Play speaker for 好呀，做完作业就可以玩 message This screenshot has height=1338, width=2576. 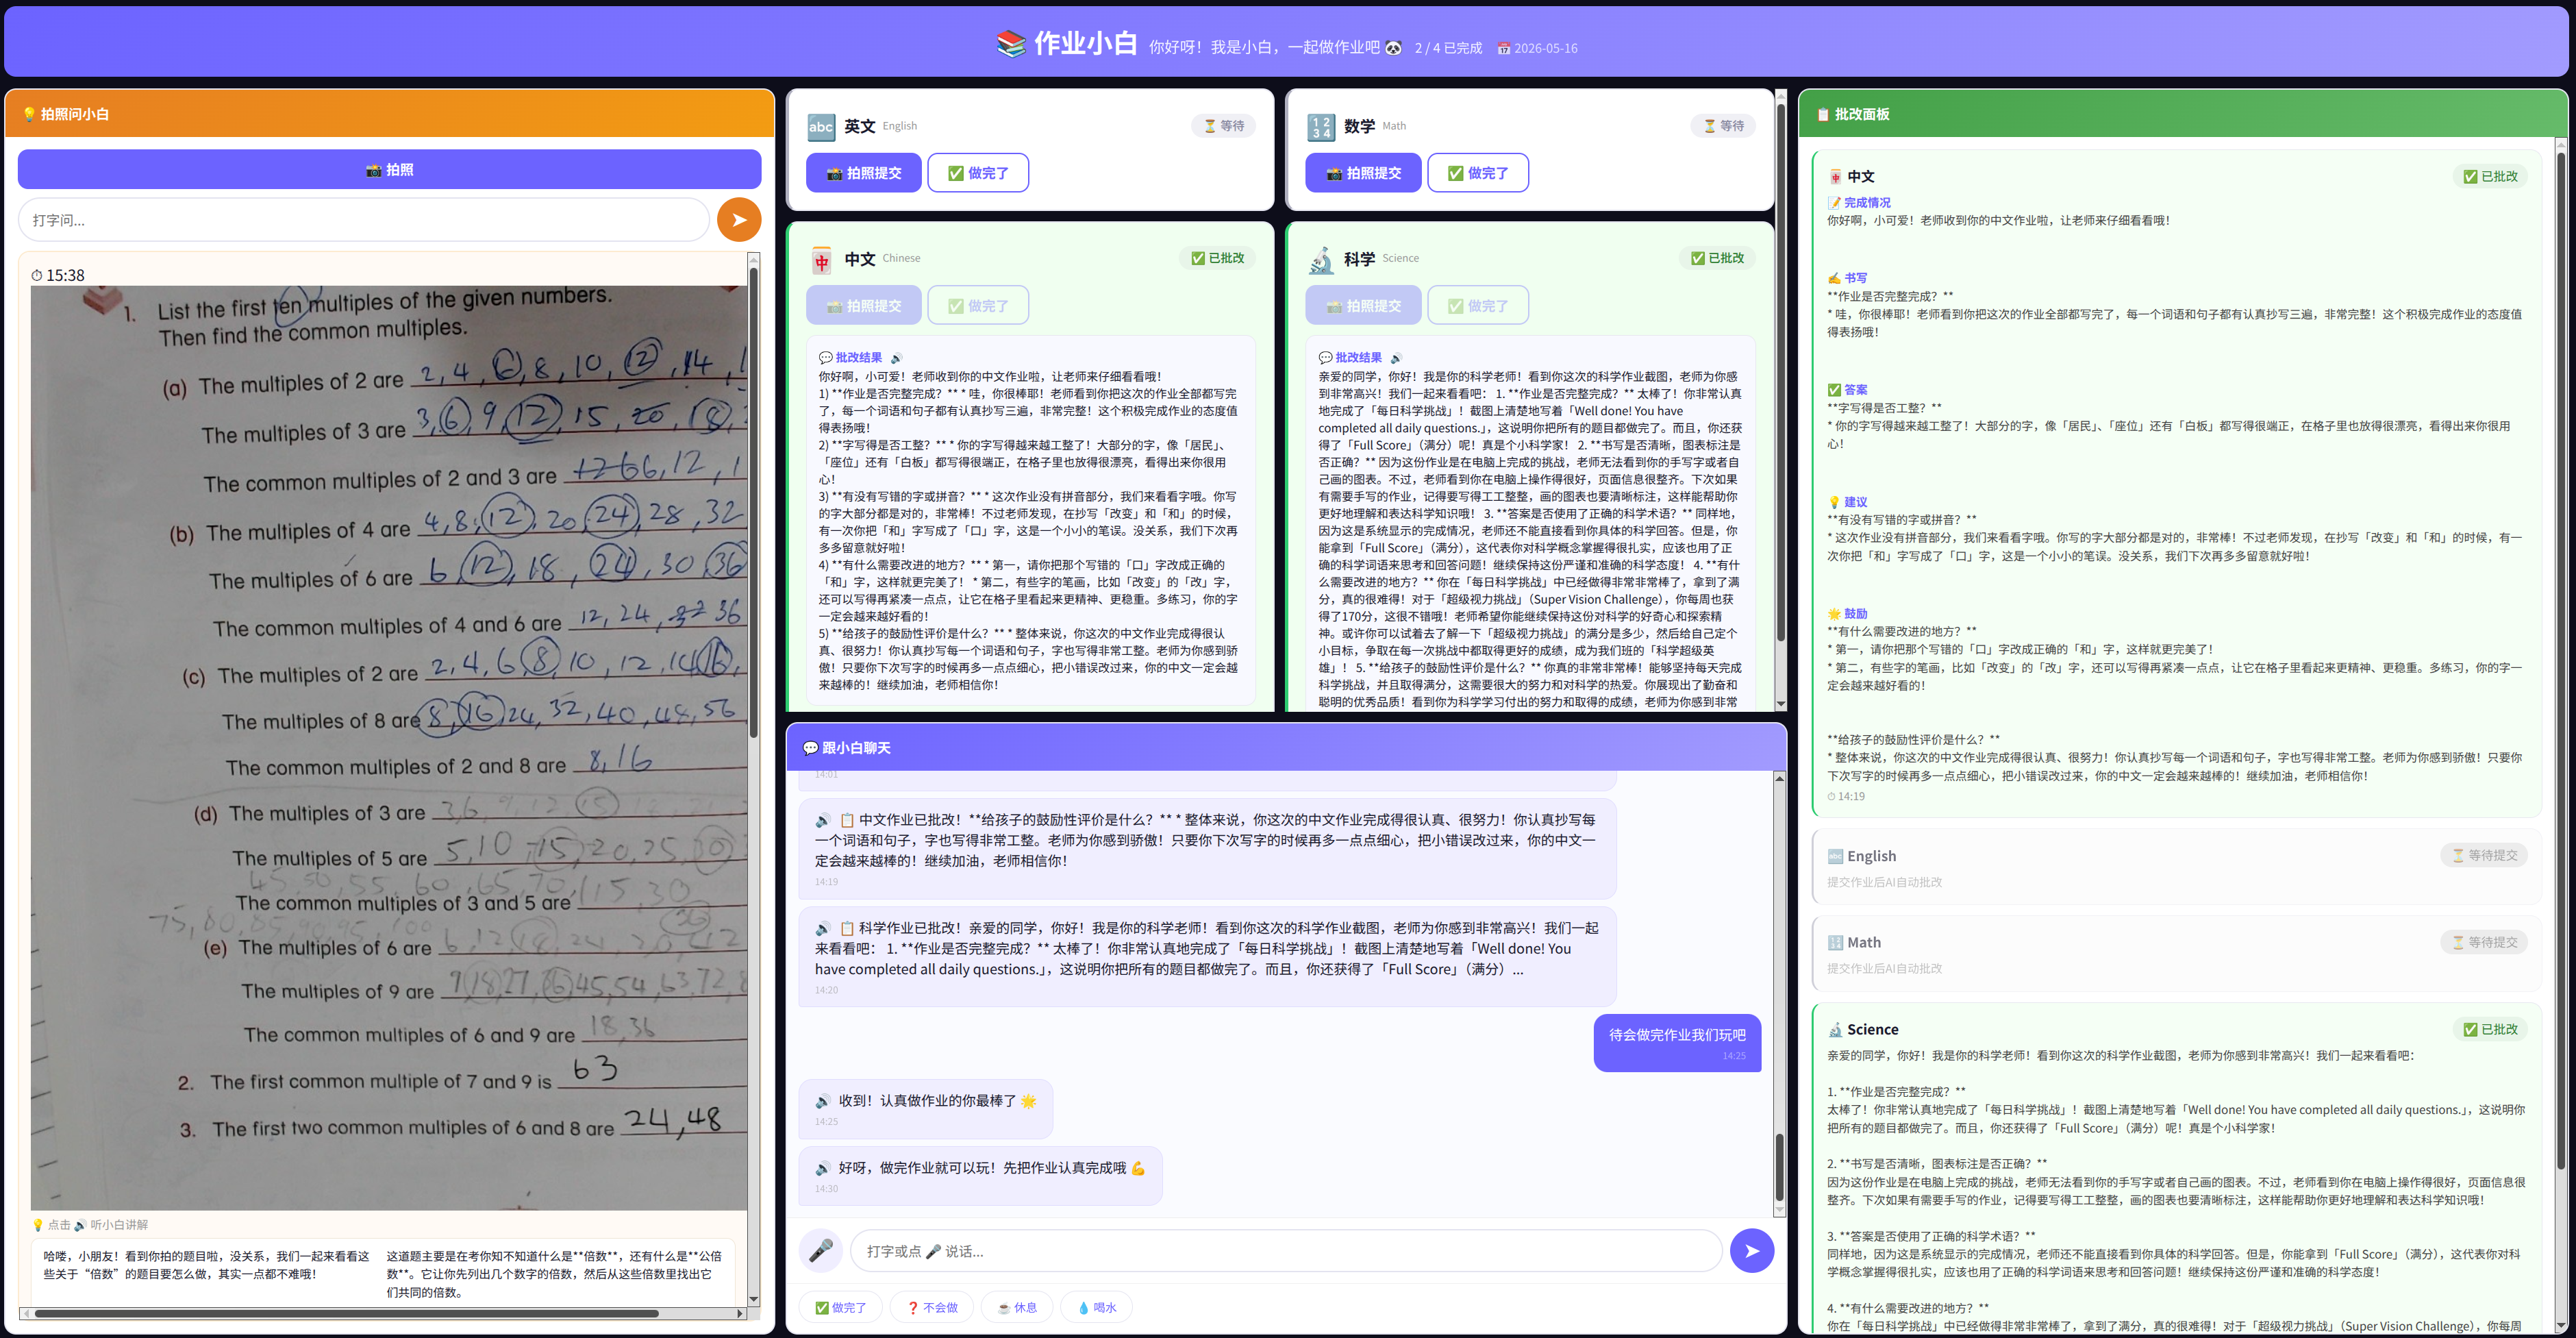[823, 1168]
